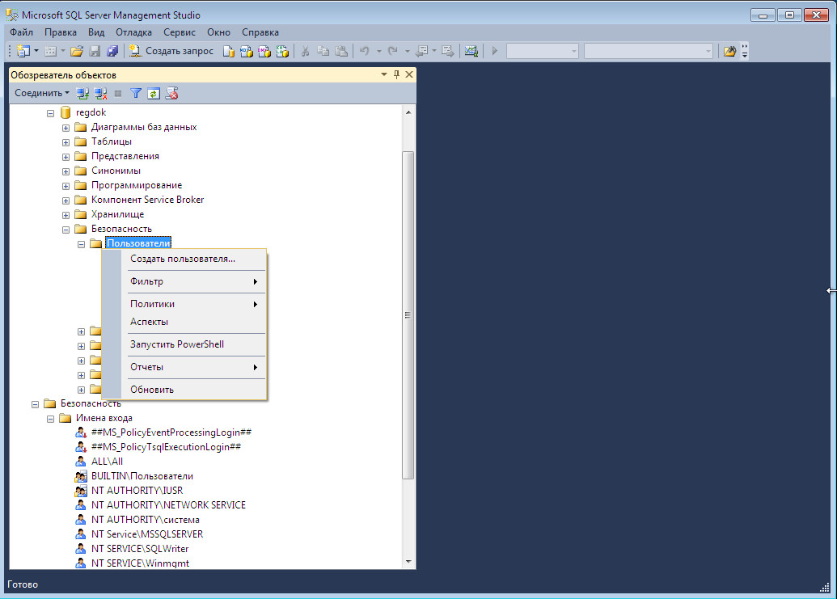Expand the Хранилище folder
Image resolution: width=837 pixels, height=599 pixels.
[x=66, y=215]
